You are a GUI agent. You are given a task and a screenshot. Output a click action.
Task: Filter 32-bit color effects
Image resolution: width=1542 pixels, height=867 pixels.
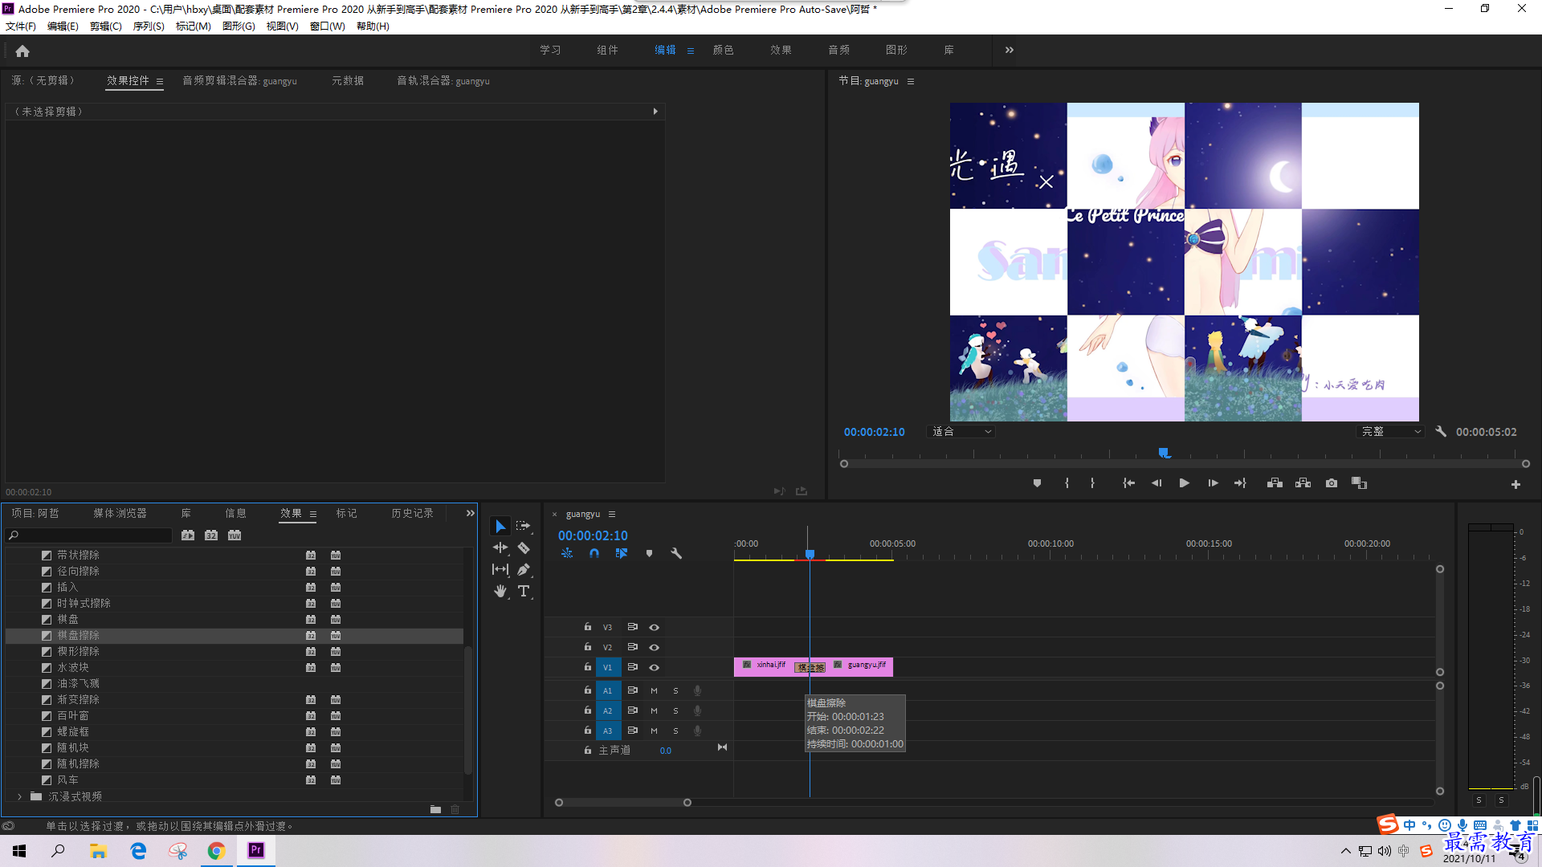point(211,535)
